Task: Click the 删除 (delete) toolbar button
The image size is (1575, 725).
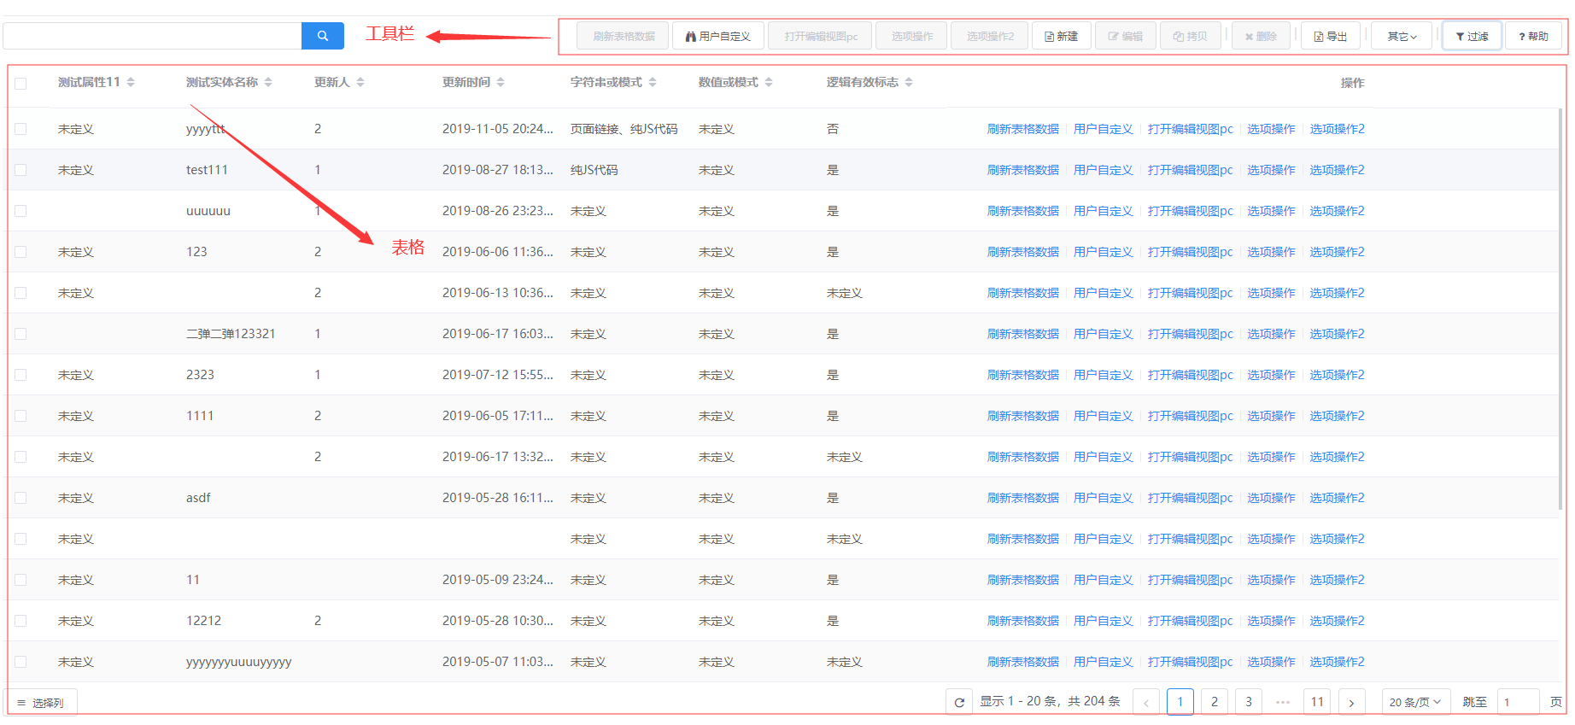Action: 1260,36
